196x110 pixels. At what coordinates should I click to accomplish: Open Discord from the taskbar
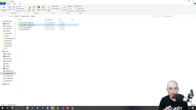[47, 108]
